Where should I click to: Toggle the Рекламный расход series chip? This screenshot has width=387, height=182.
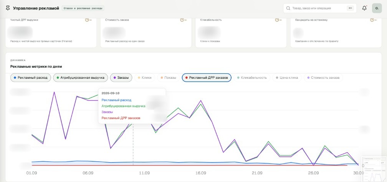point(31,78)
